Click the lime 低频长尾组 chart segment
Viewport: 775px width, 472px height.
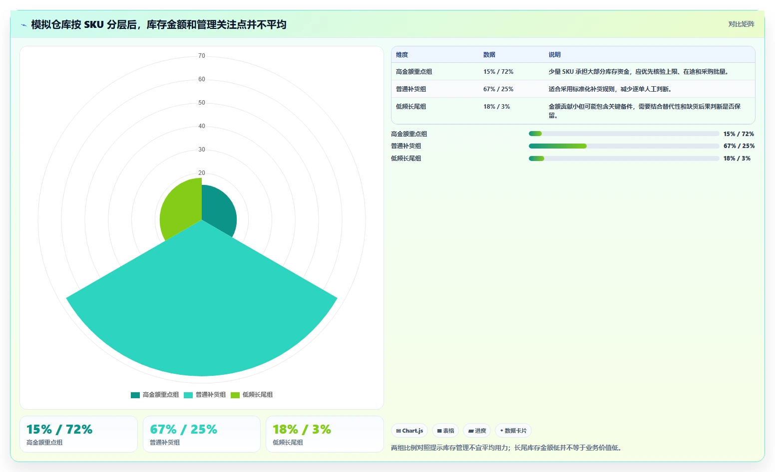(182, 207)
